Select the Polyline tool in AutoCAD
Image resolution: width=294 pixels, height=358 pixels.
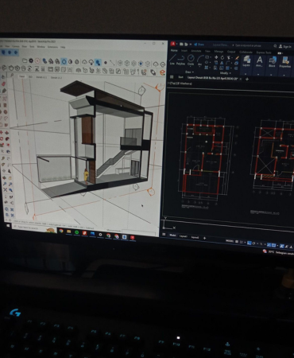[180, 60]
